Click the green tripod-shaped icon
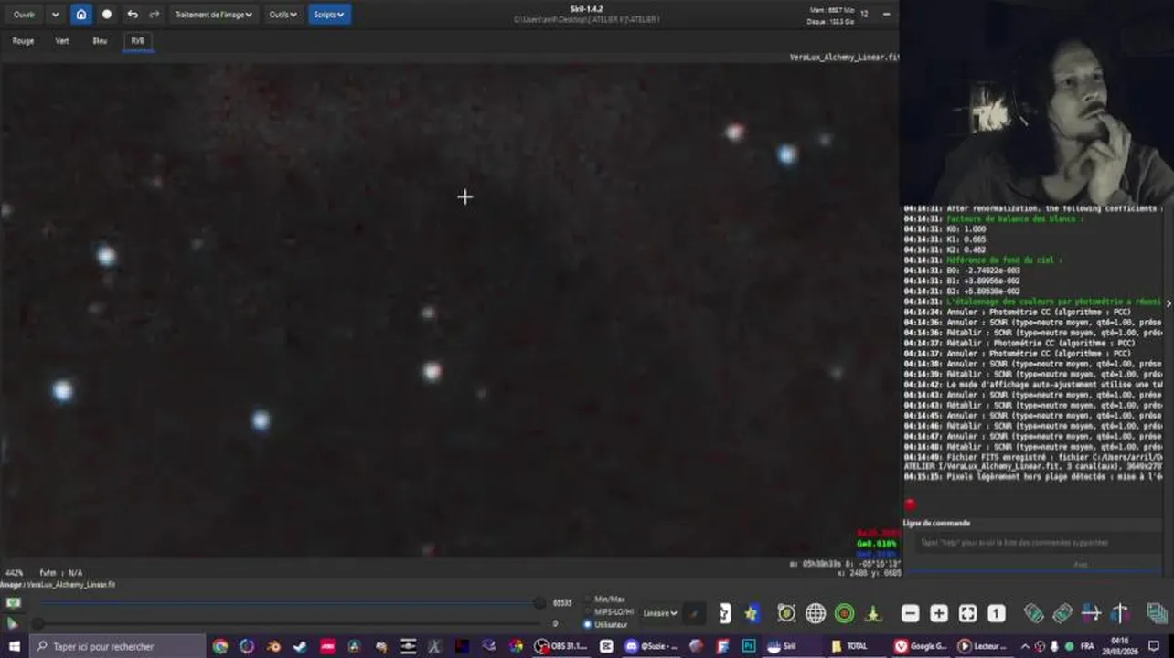1174x658 pixels. [x=873, y=614]
